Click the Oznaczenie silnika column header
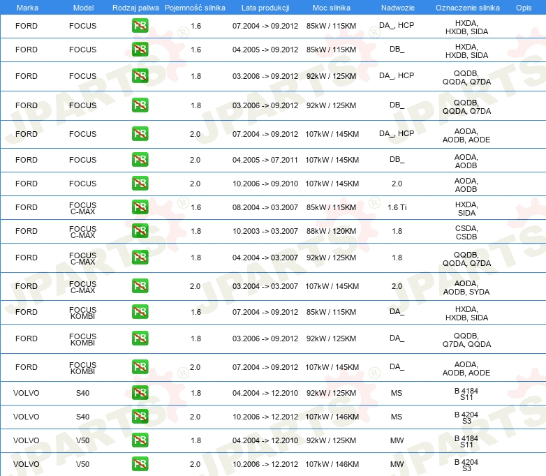Image resolution: width=546 pixels, height=476 pixels. pyautogui.click(x=467, y=8)
